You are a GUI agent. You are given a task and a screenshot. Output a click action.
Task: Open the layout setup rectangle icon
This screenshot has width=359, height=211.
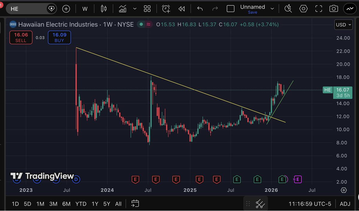click(x=231, y=9)
